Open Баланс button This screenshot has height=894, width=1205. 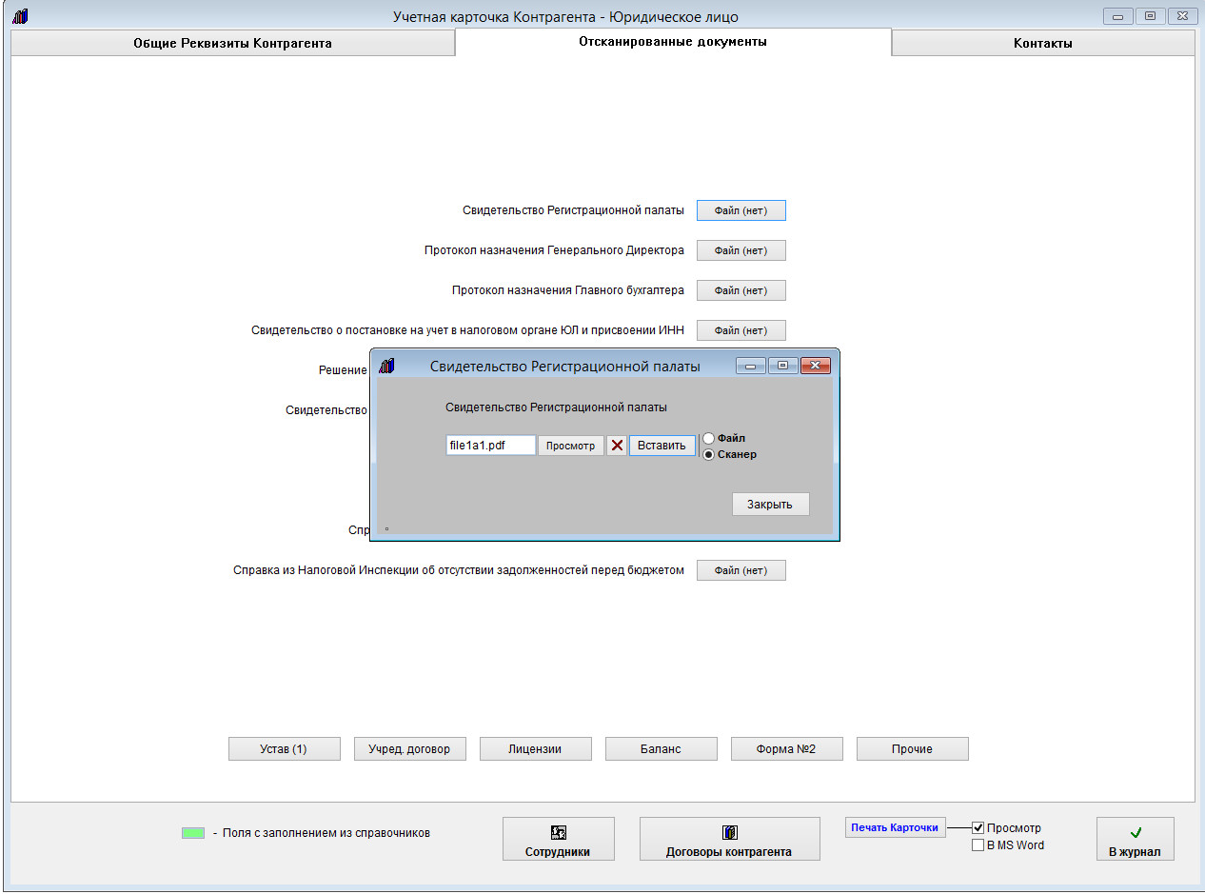662,749
